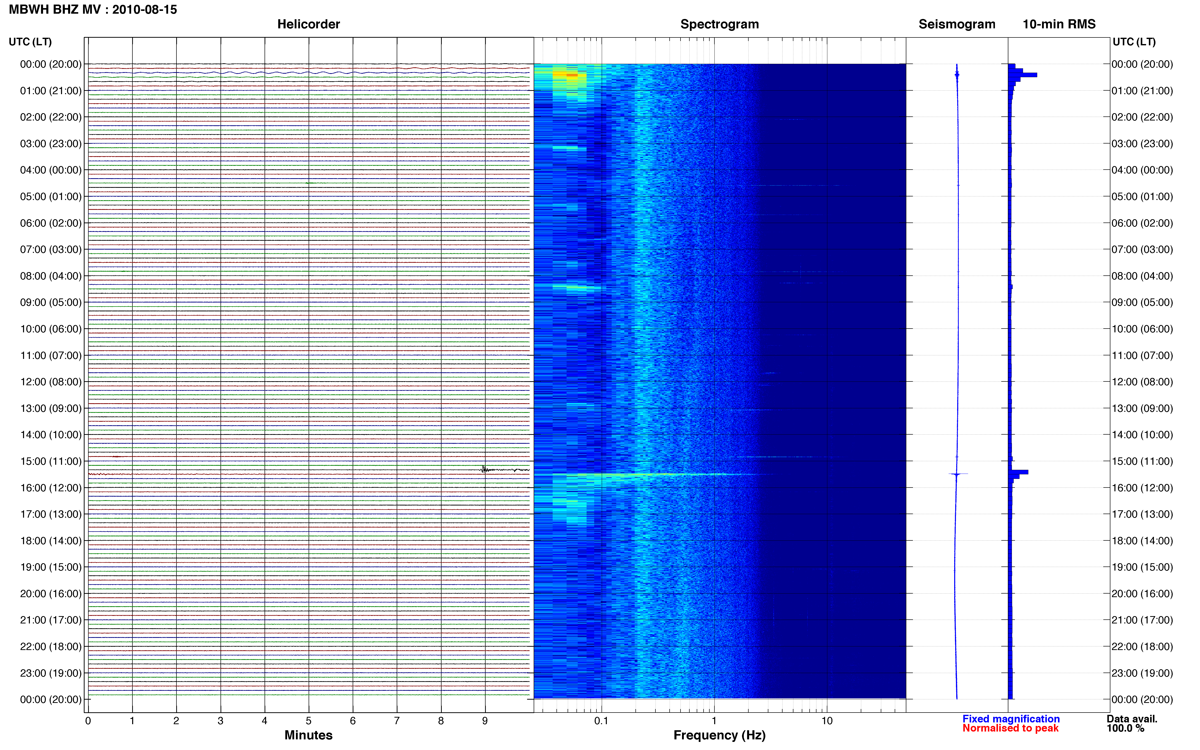
Task: Click right-axis time label '14:00 (10:00)'
Action: (x=1142, y=435)
